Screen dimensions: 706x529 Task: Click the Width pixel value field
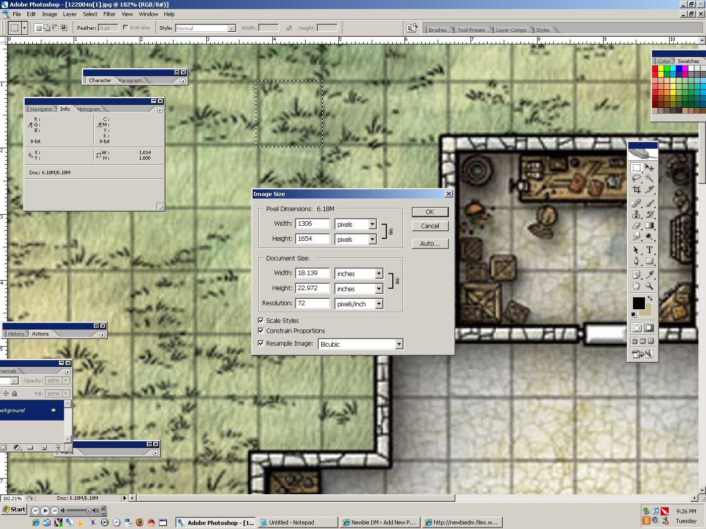[312, 223]
